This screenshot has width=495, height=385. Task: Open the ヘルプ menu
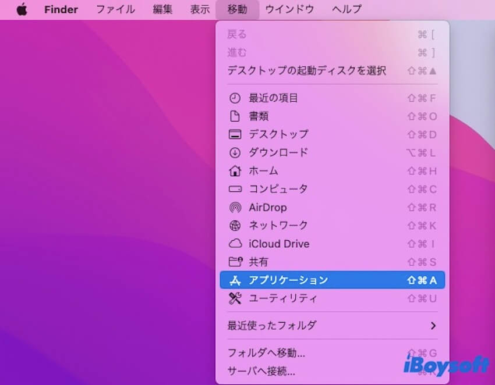(x=346, y=9)
